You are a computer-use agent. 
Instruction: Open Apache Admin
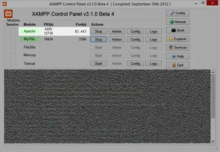point(117,31)
